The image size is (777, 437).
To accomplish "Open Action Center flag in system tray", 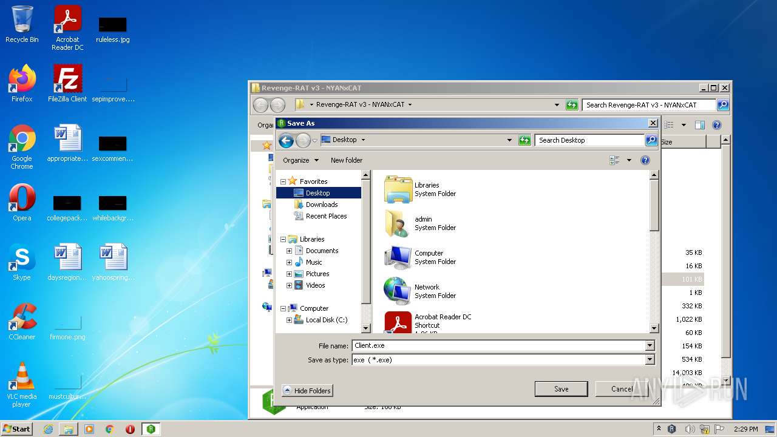I will pyautogui.click(x=719, y=429).
